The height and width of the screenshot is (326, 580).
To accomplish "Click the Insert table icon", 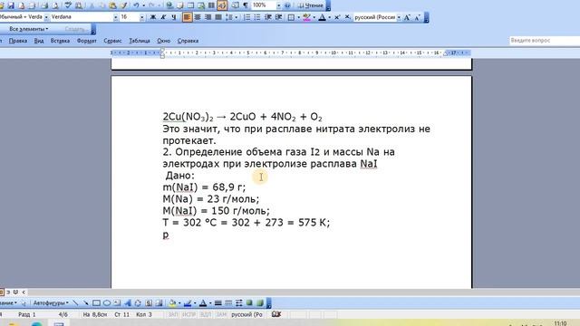I will (x=190, y=5).
